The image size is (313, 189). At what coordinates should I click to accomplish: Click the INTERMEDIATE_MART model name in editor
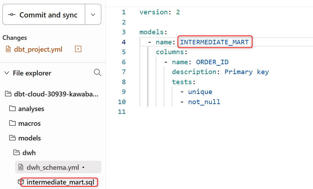(215, 42)
